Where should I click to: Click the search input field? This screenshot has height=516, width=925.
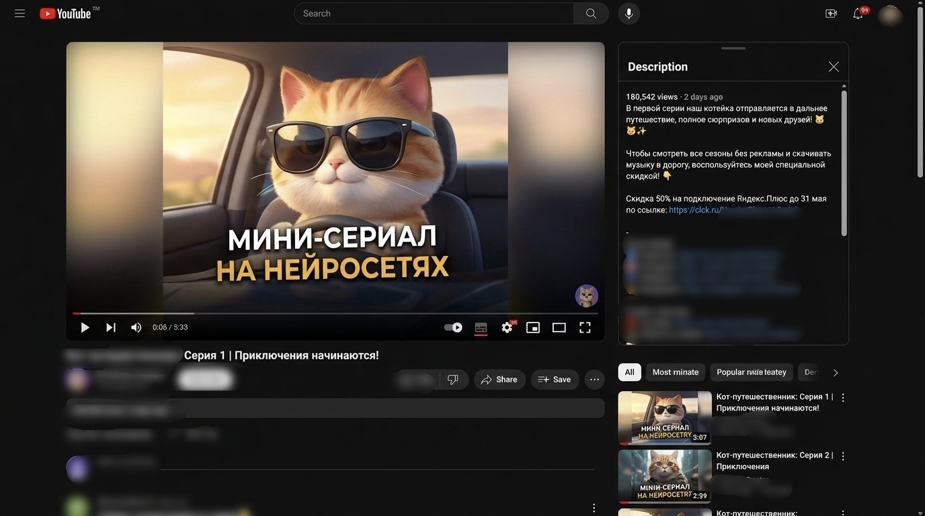[x=434, y=13]
